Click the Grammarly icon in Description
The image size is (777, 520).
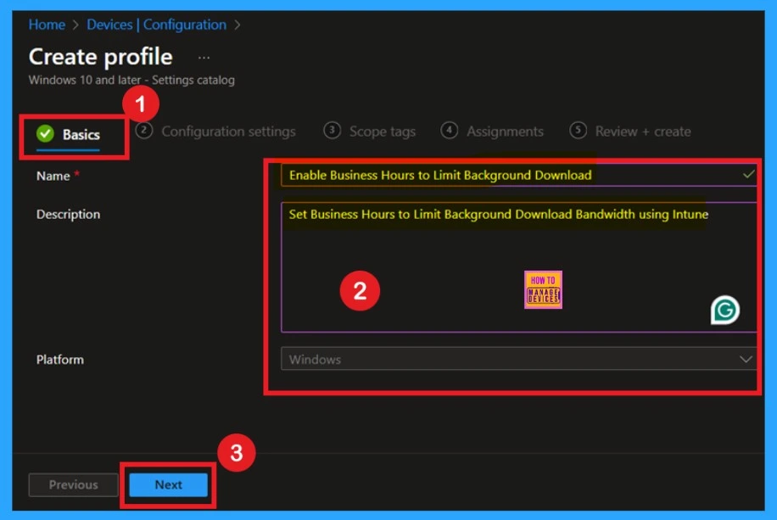(725, 310)
